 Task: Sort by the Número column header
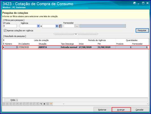(x=11, y=44)
